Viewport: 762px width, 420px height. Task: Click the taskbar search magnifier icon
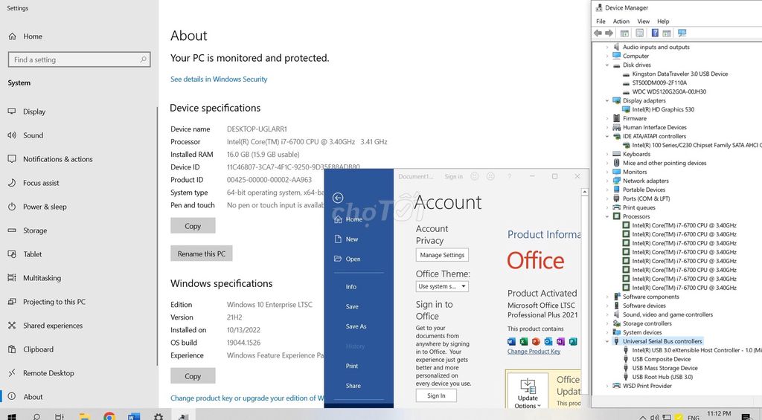tap(36, 416)
